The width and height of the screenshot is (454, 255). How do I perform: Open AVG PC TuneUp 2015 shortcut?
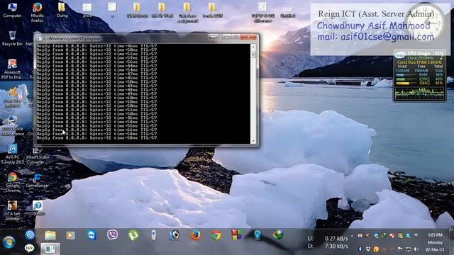(12, 154)
